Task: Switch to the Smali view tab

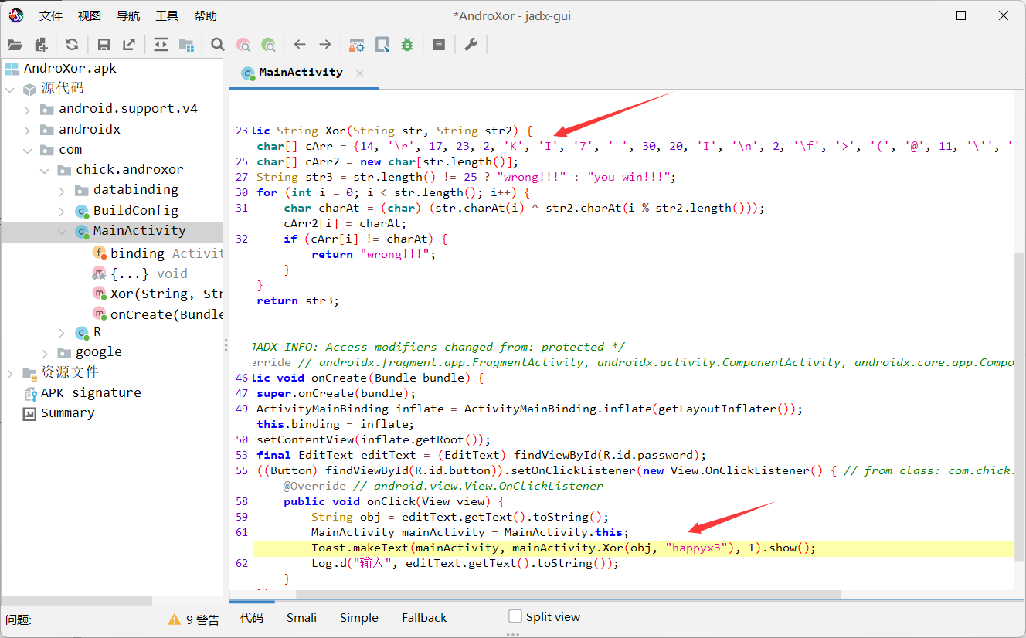Action: click(301, 617)
